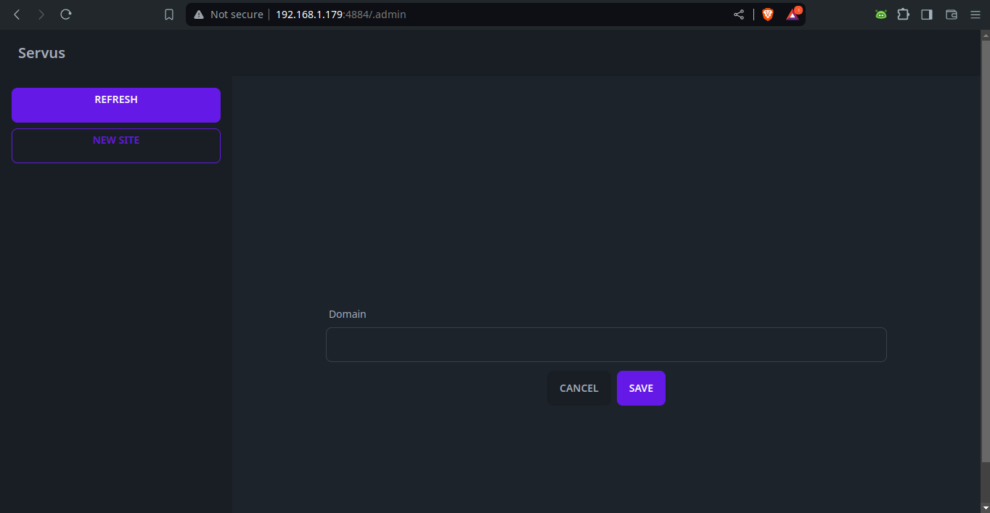
Task: Open the Brave Wallet icon
Action: [951, 15]
